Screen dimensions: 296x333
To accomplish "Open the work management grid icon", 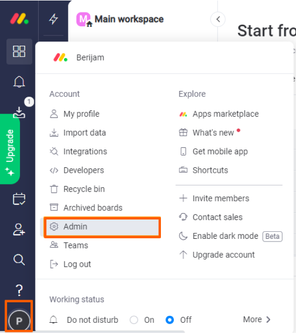I will 19,52.
